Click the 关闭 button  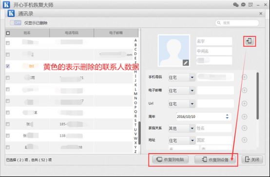click(x=252, y=159)
